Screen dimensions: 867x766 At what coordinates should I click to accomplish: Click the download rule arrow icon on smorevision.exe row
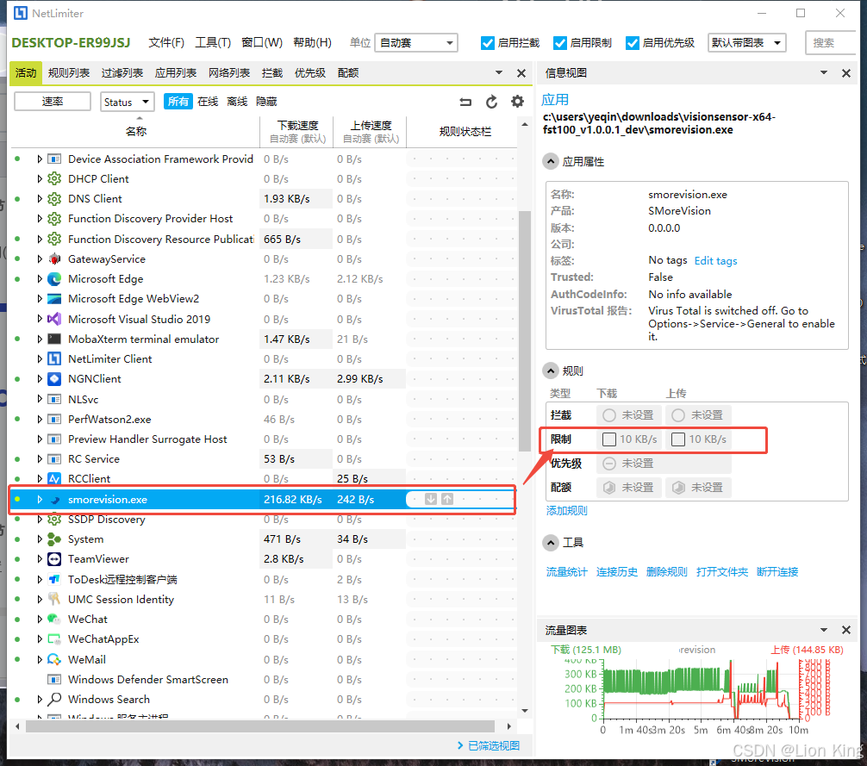coord(431,499)
